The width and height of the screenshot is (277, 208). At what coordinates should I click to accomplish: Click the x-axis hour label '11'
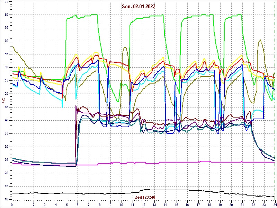point(133,205)
